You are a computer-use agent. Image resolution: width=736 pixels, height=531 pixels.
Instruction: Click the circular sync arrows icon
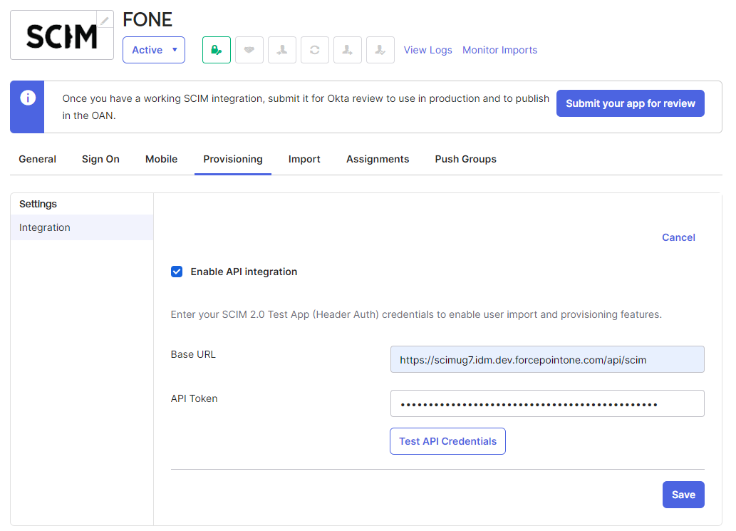(x=314, y=50)
